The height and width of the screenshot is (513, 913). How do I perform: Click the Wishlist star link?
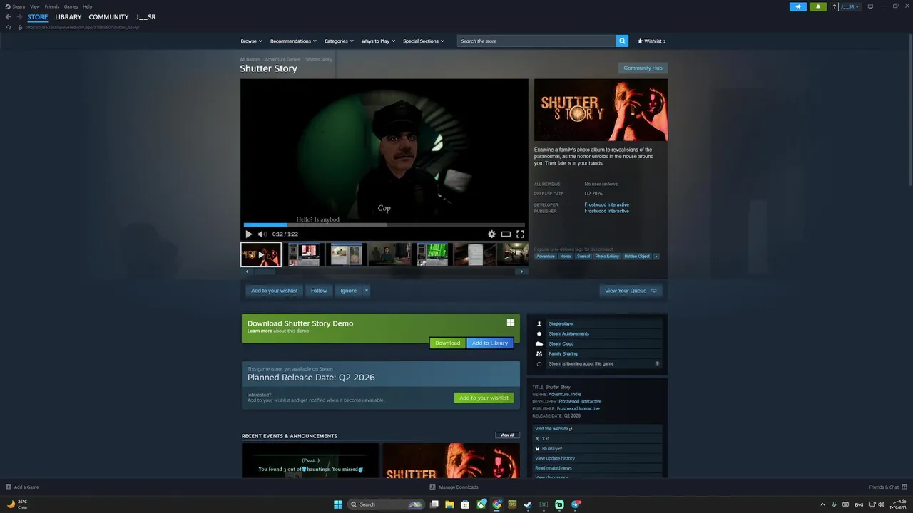pos(651,41)
